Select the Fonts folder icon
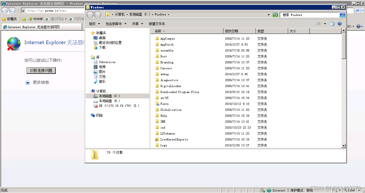The width and height of the screenshot is (365, 193). tap(157, 104)
